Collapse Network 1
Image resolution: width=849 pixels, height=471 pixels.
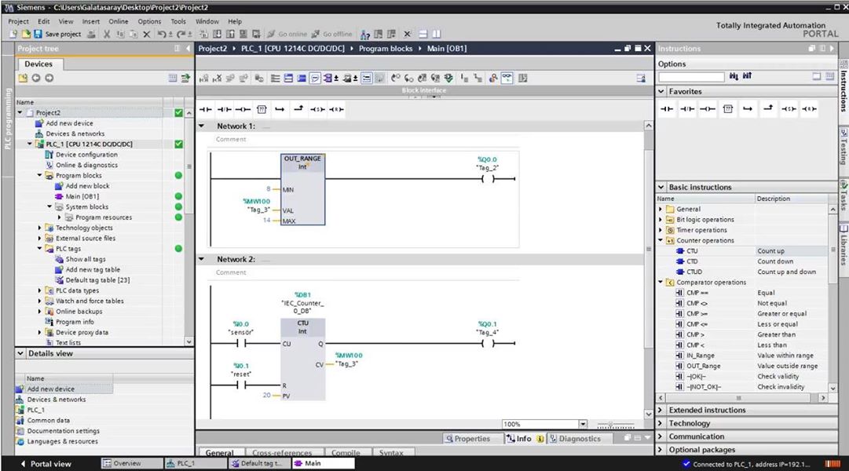coord(202,126)
